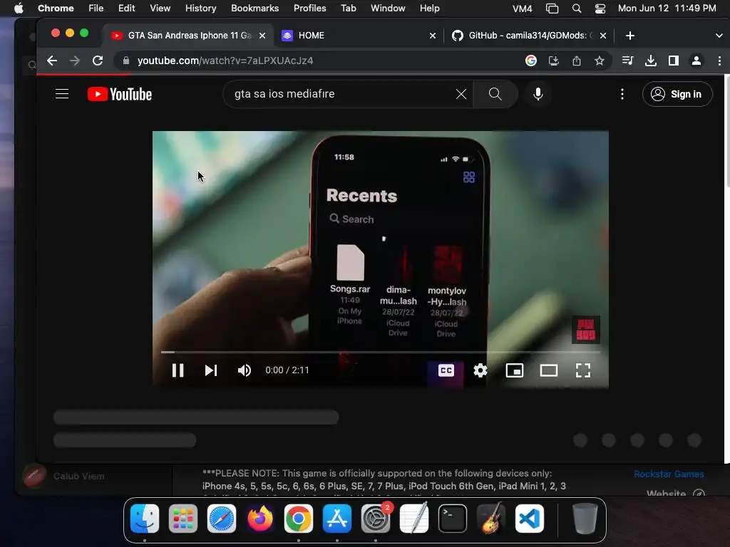
Task: Switch to the HOME tab
Action: [x=359, y=36]
